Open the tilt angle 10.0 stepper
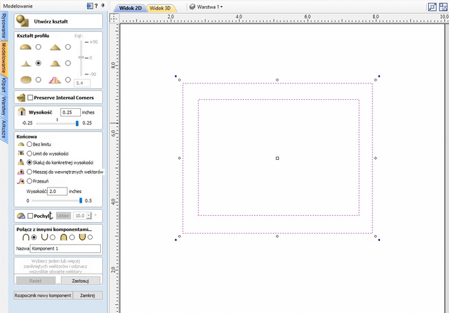449x313 pixels. (89, 216)
